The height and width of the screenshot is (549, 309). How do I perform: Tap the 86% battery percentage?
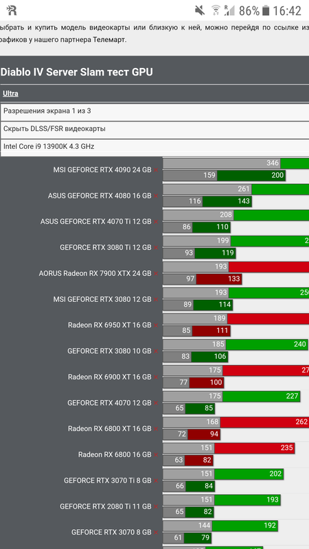pos(249,11)
